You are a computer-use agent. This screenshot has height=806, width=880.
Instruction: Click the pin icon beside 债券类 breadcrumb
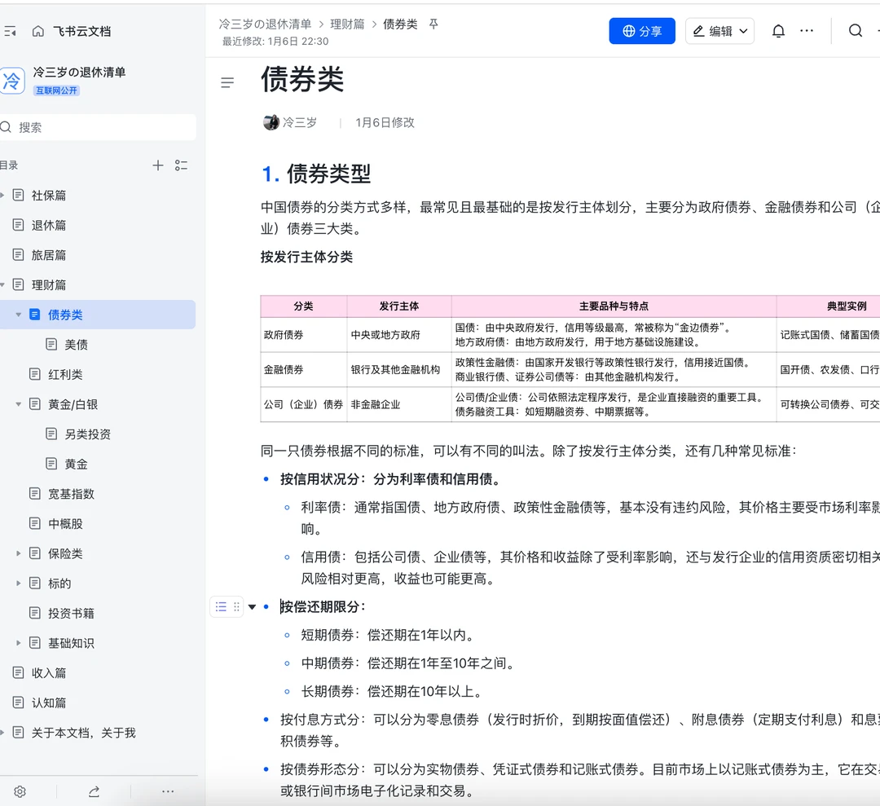tap(433, 24)
